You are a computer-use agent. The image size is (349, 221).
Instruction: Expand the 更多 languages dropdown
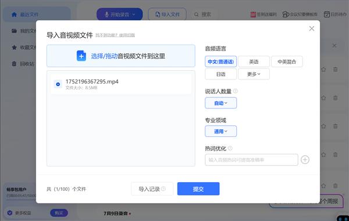coord(254,74)
